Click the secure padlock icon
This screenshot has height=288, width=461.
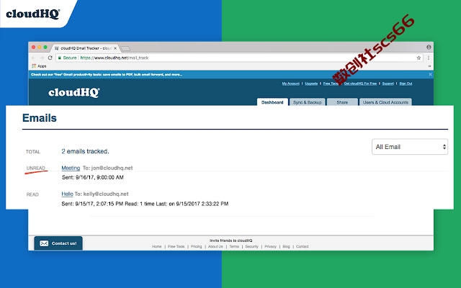click(x=59, y=58)
